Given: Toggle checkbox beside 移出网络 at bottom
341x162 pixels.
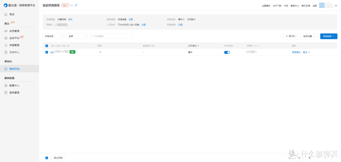Looking at the screenshot, I should (46, 158).
